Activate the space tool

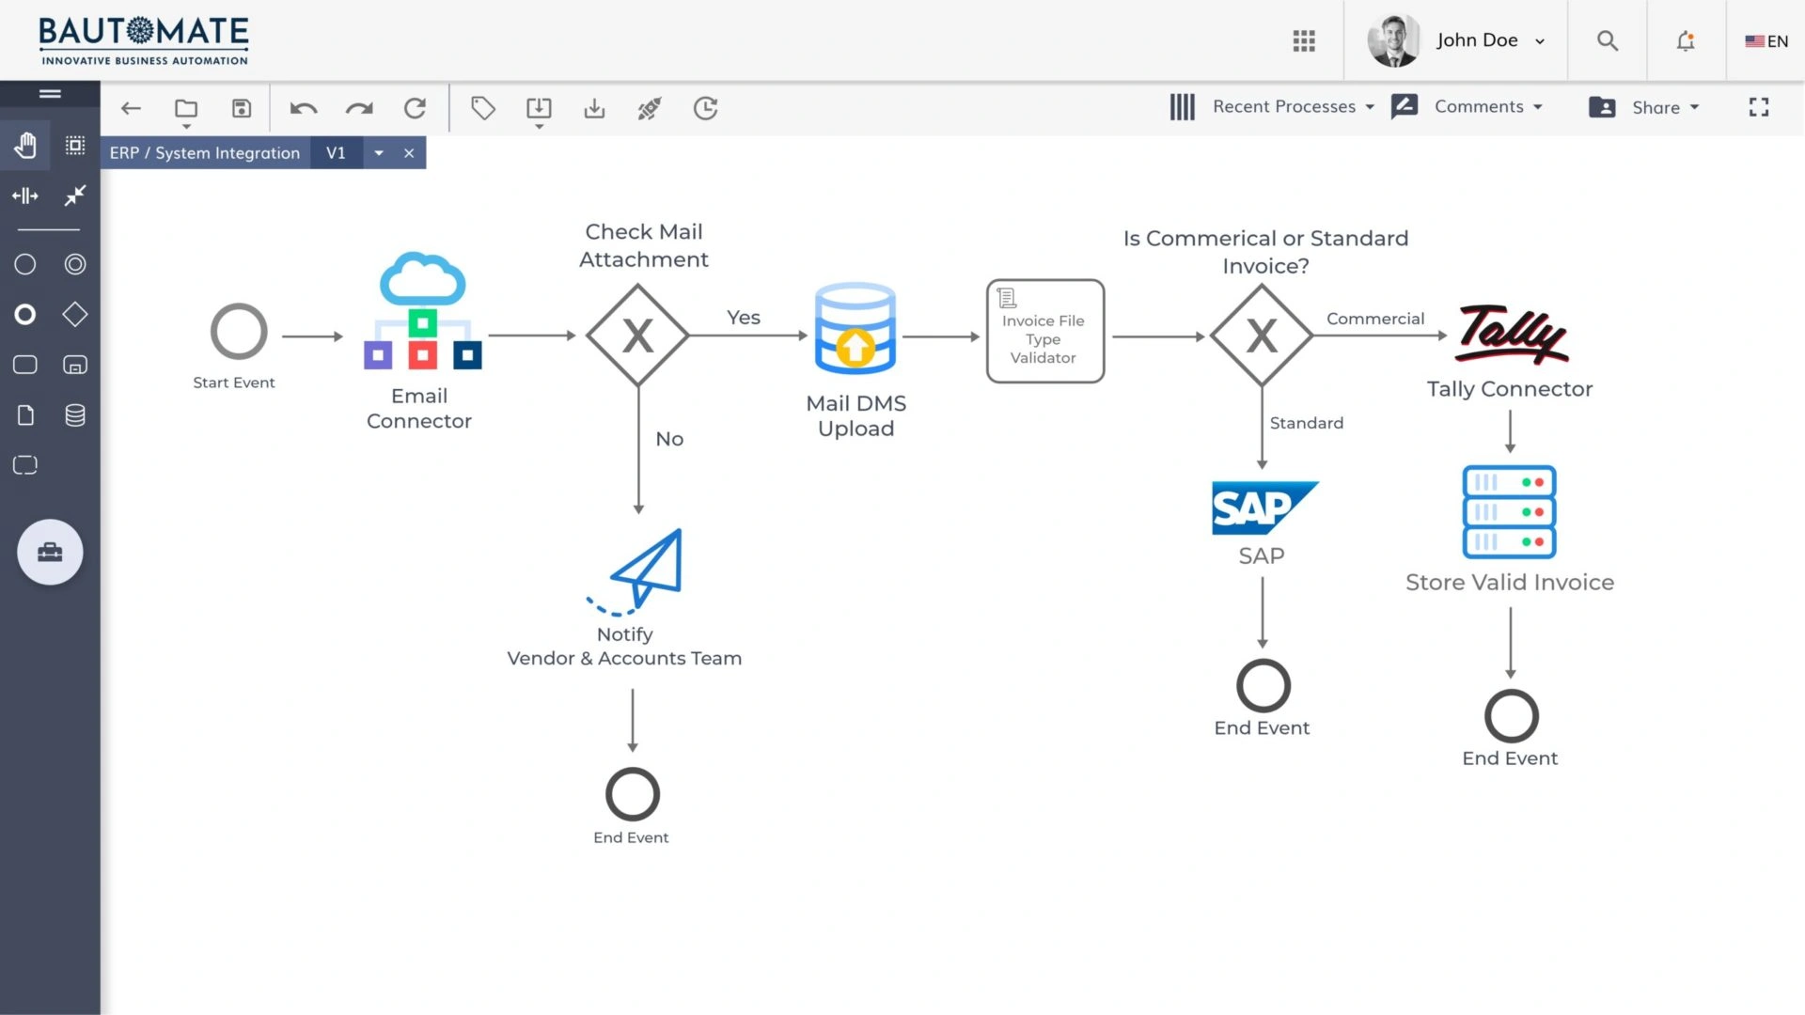pyautogui.click(x=25, y=195)
